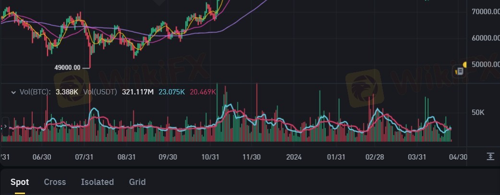500x195 pixels.
Task: Click the 06/30 date on time axis
Action: [41, 157]
